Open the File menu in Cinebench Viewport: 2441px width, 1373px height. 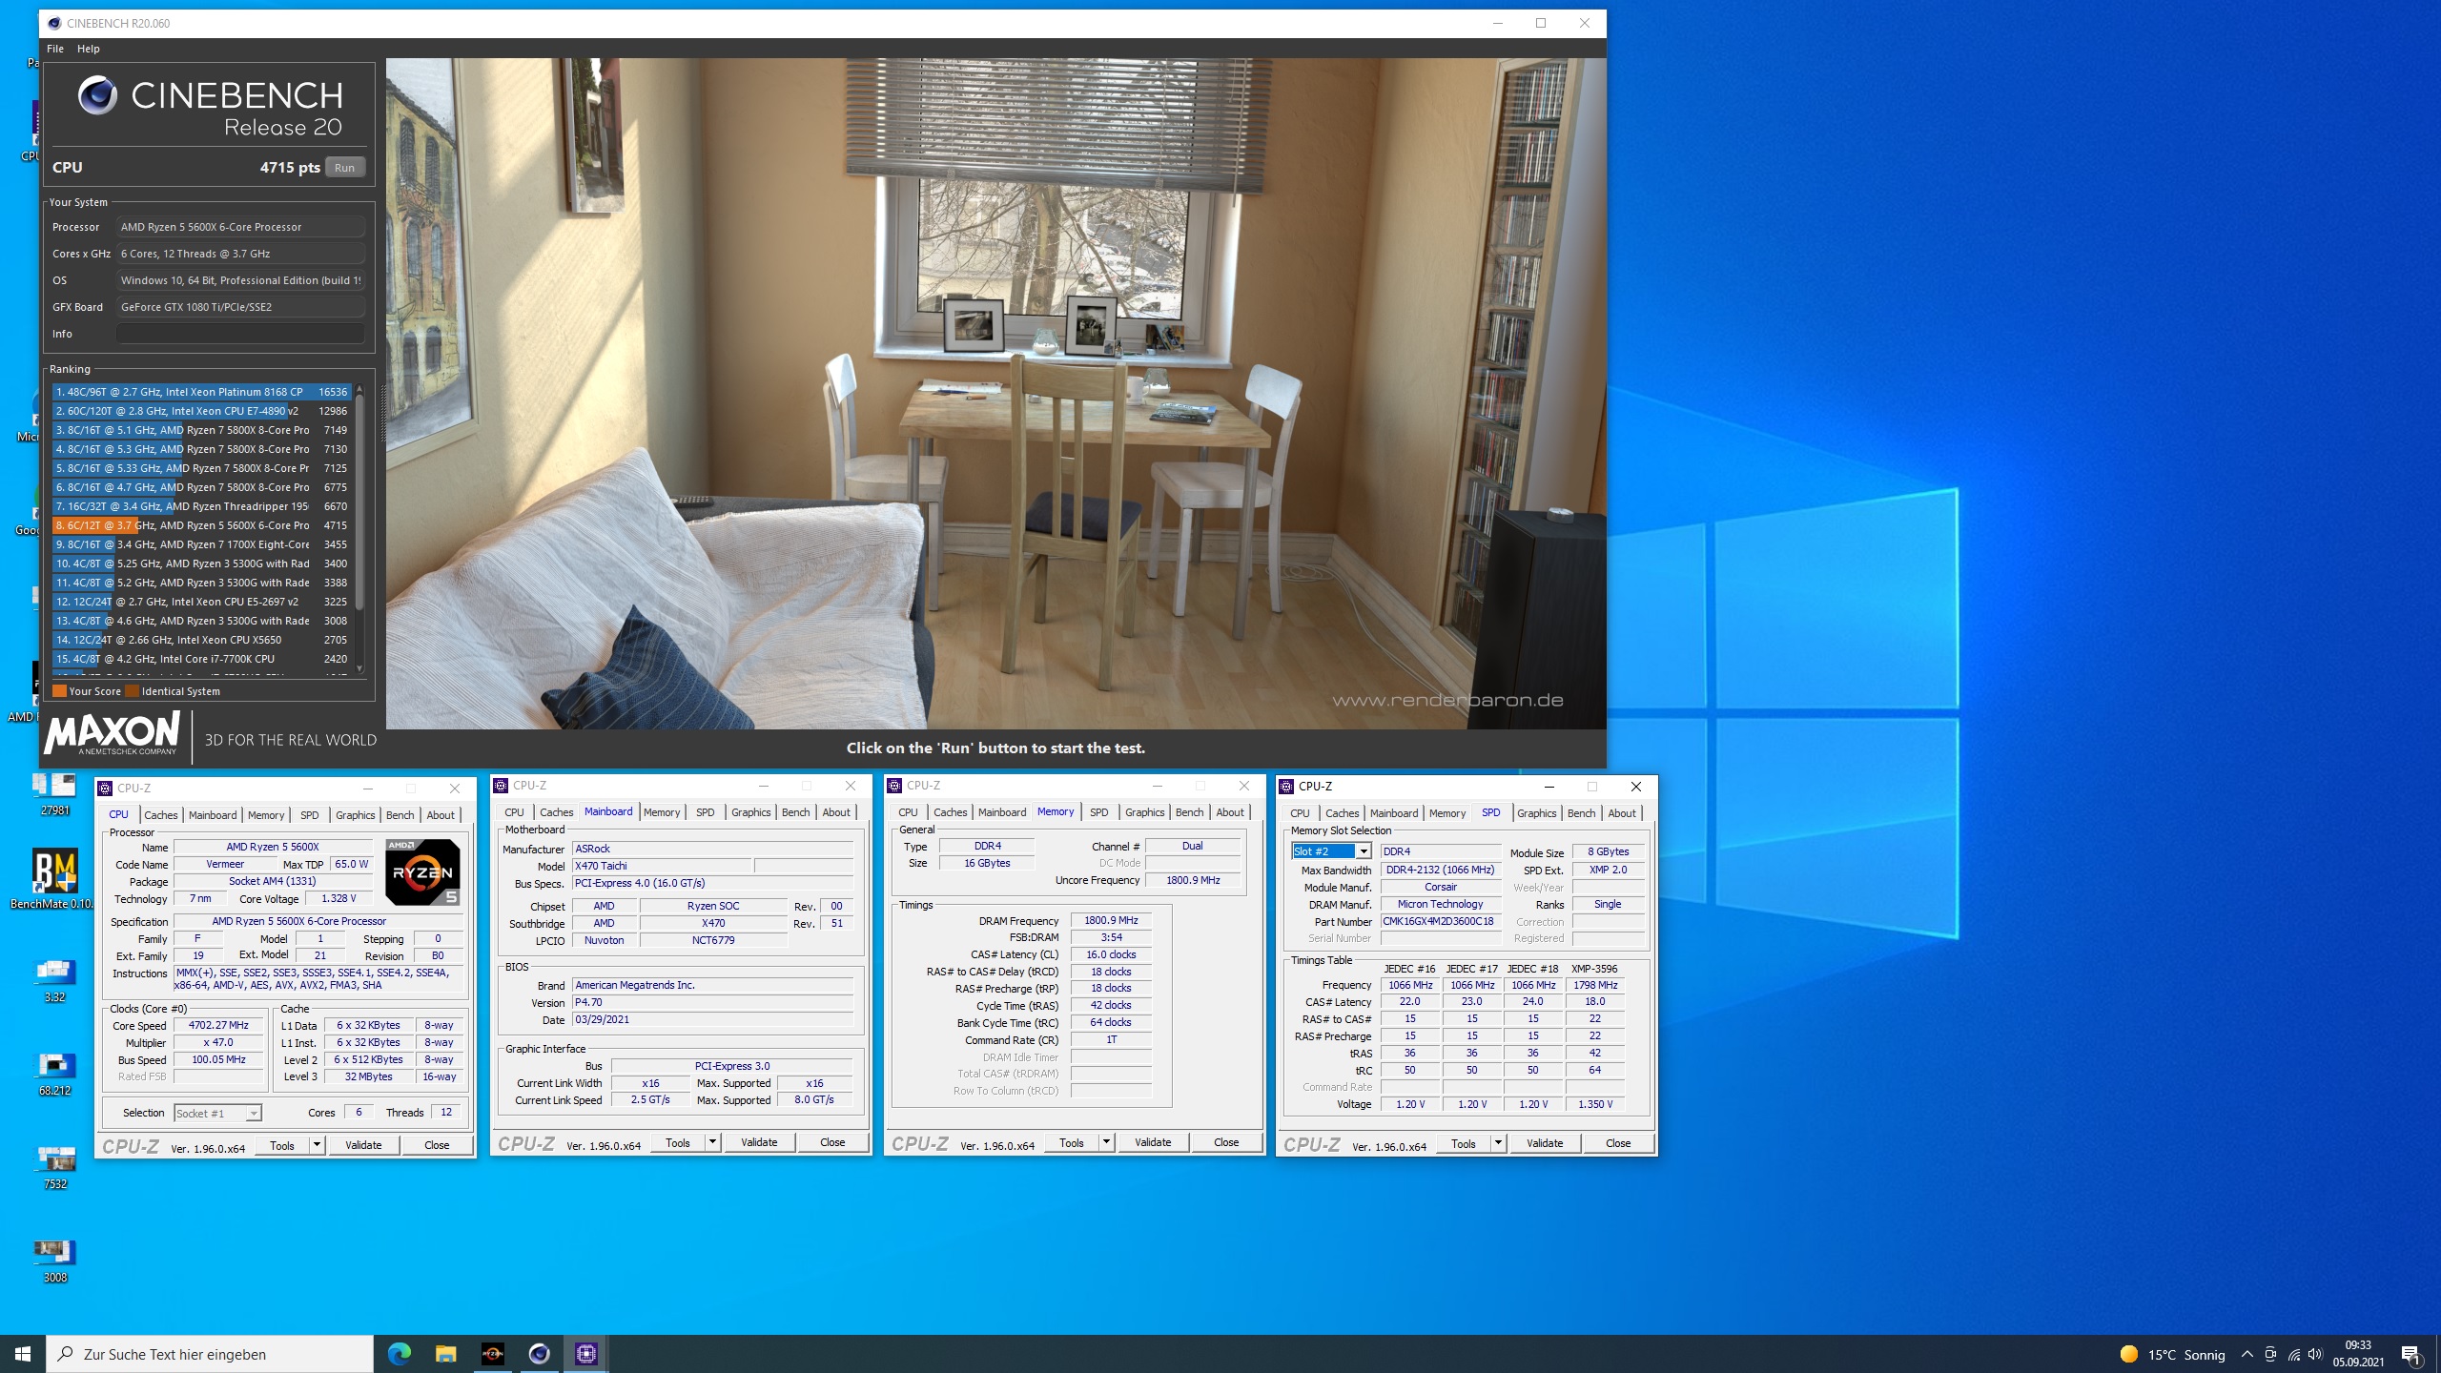[55, 49]
